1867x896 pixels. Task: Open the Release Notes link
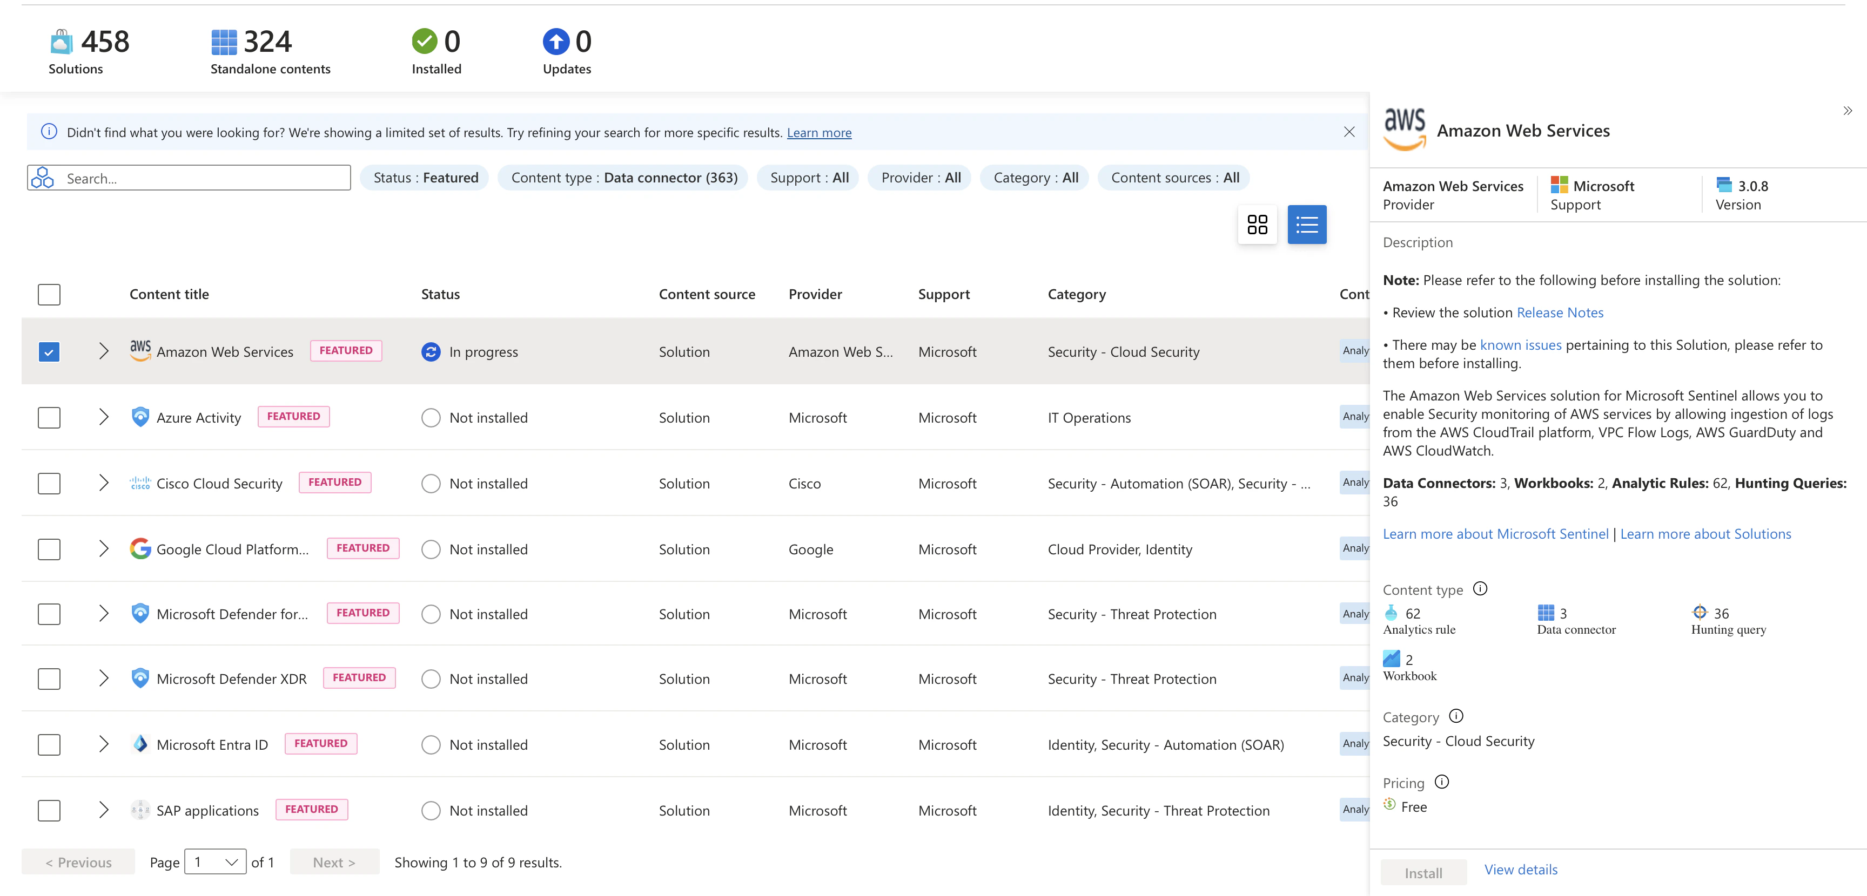pyautogui.click(x=1560, y=312)
